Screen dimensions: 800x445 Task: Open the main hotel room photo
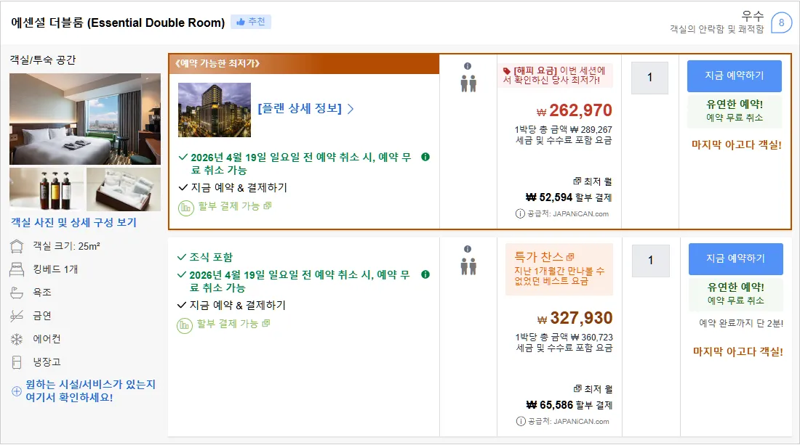84,119
